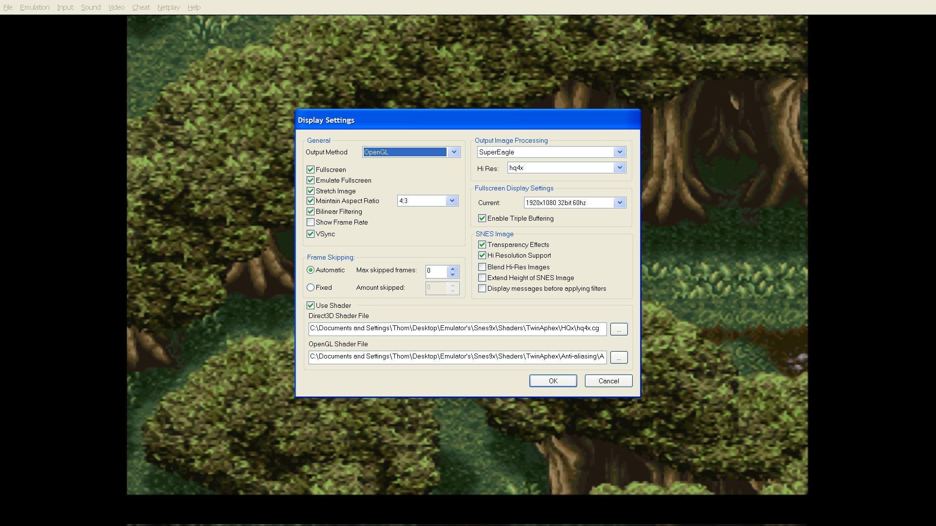Cancel the Display Settings dialog
This screenshot has width=936, height=526.
tap(609, 381)
